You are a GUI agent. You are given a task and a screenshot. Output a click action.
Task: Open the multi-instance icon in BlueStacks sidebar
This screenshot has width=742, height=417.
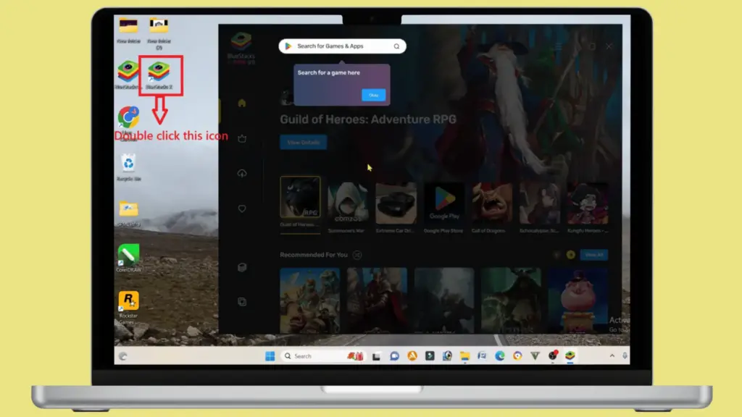[x=242, y=302]
